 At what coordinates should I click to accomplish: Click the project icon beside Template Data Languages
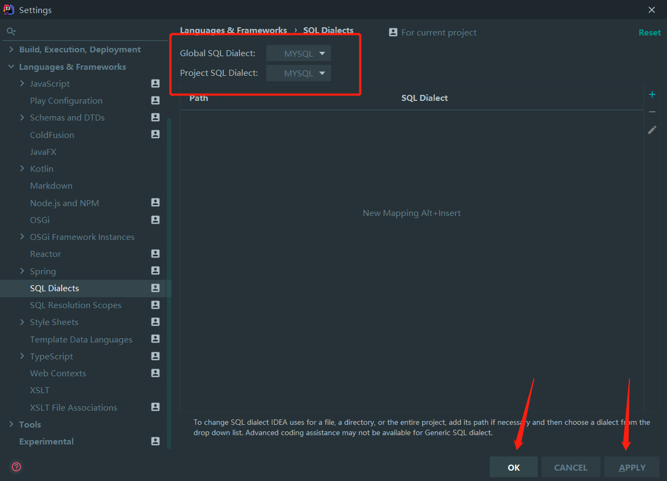click(155, 339)
